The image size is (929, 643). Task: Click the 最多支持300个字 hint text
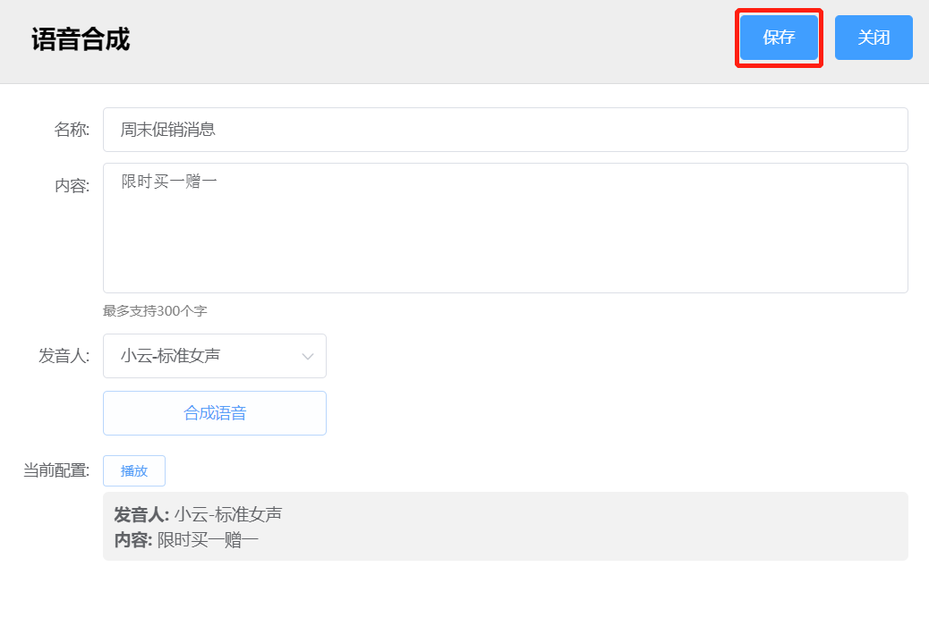click(x=155, y=311)
